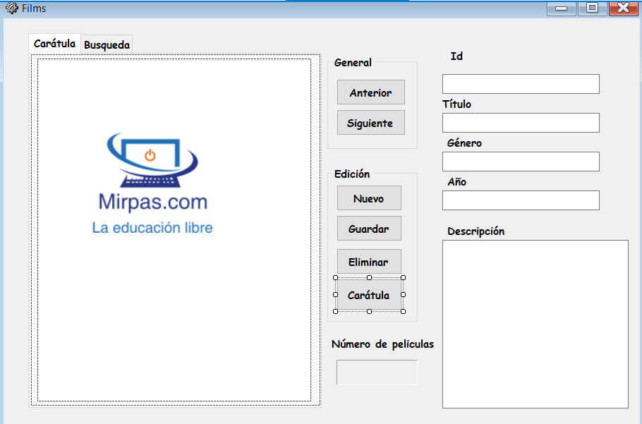Click inside the Título text field
This screenshot has width=642, height=424.
pyautogui.click(x=521, y=123)
